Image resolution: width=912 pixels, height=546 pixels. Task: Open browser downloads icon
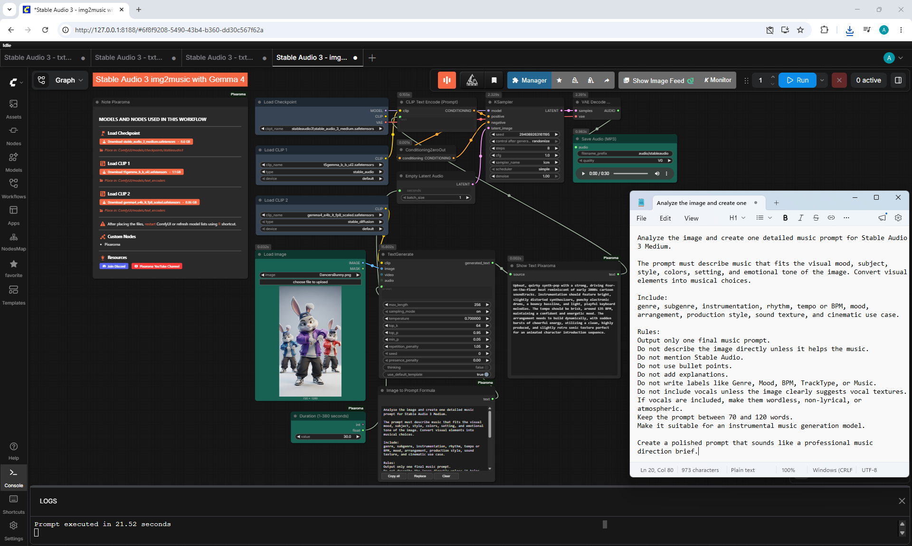849,30
